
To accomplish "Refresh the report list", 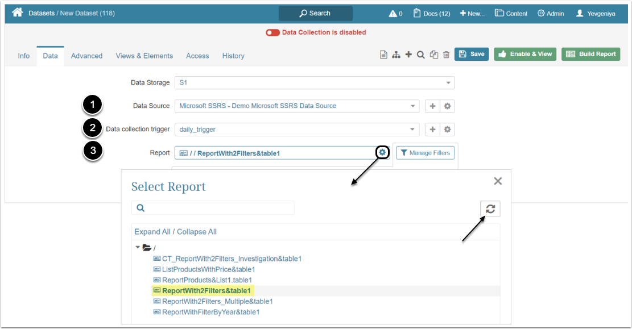I will [x=490, y=209].
